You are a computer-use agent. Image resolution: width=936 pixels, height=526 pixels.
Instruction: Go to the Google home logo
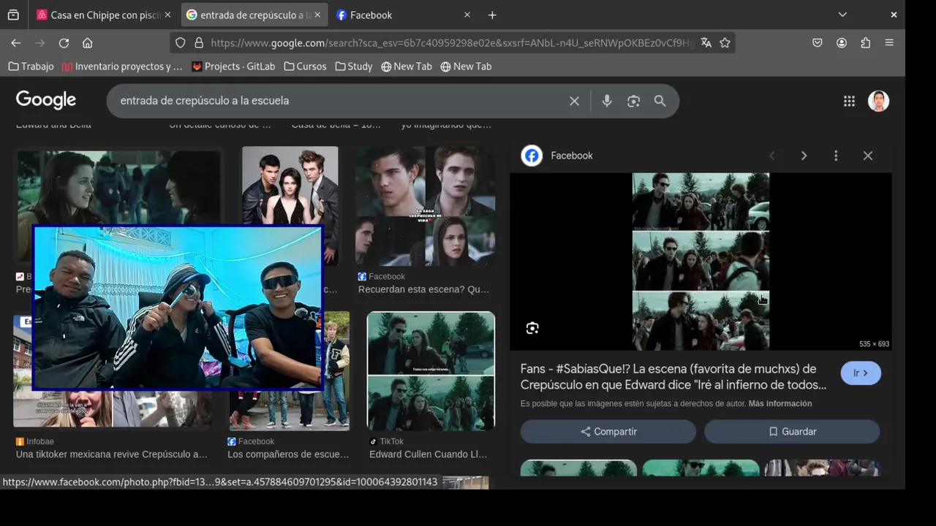click(46, 100)
